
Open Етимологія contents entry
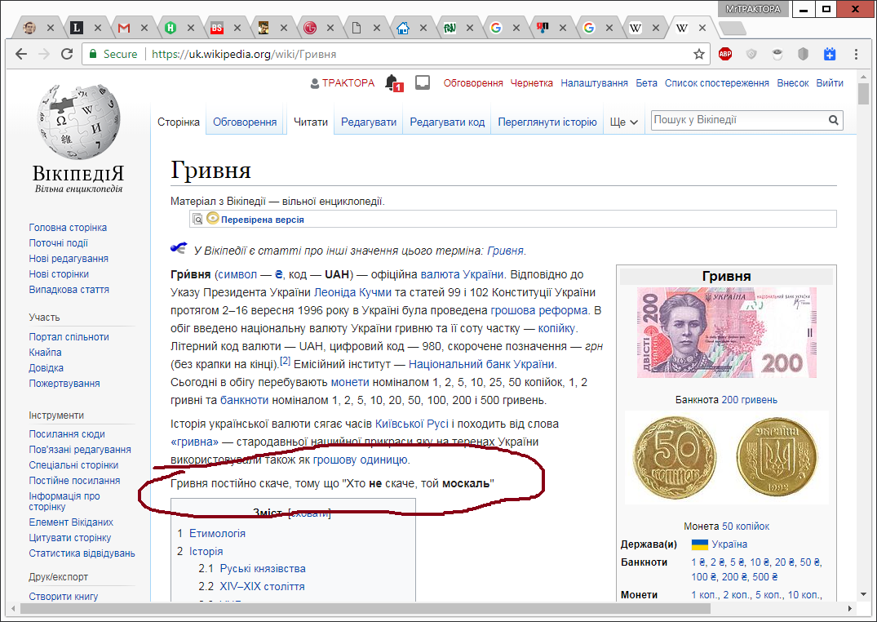click(217, 534)
